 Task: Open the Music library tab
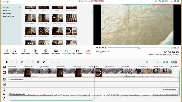pos(15,52)
